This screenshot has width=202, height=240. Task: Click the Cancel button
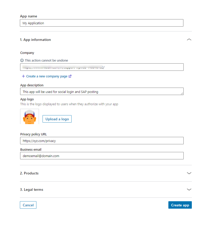coord(28,205)
